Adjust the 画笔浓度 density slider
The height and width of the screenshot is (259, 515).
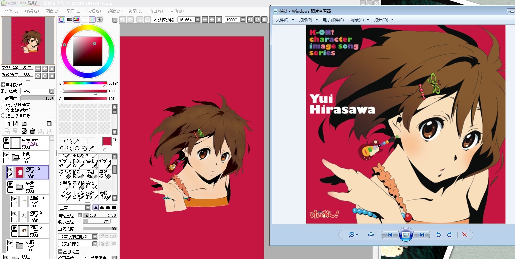[x=100, y=229]
